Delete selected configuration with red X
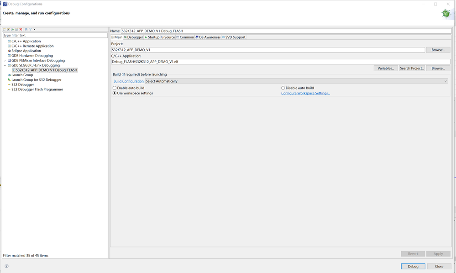456x273 pixels. point(21,29)
